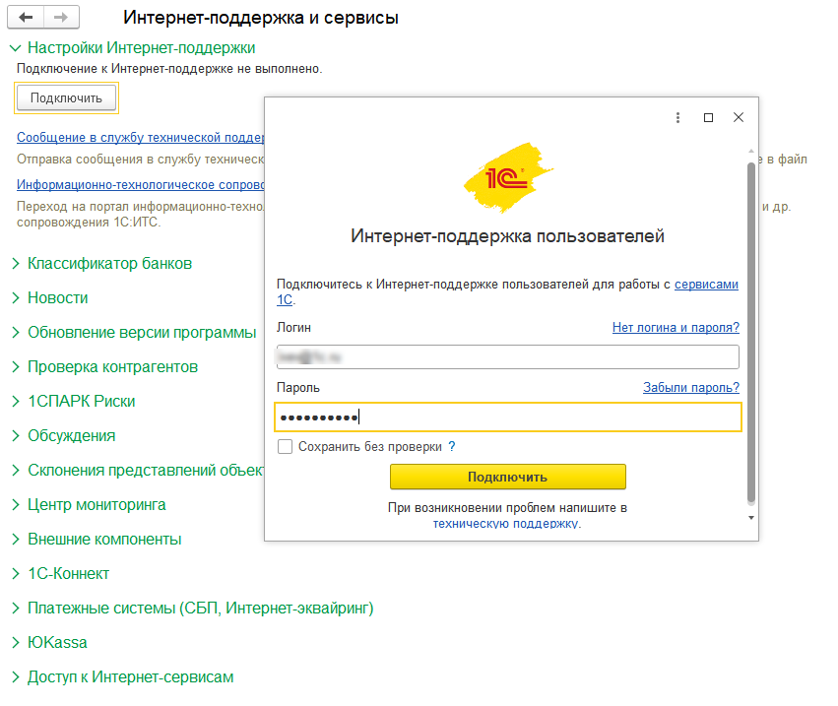Click the forward navigation arrow

click(x=61, y=18)
